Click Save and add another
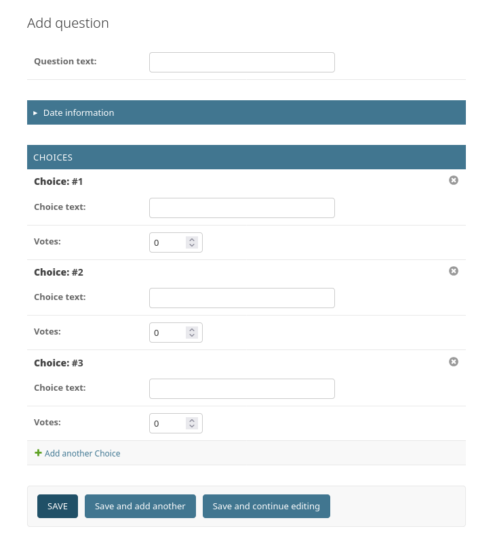This screenshot has width=493, height=554. tap(140, 506)
